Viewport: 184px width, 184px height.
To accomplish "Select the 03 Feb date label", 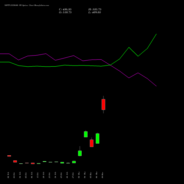I will point(14,175).
